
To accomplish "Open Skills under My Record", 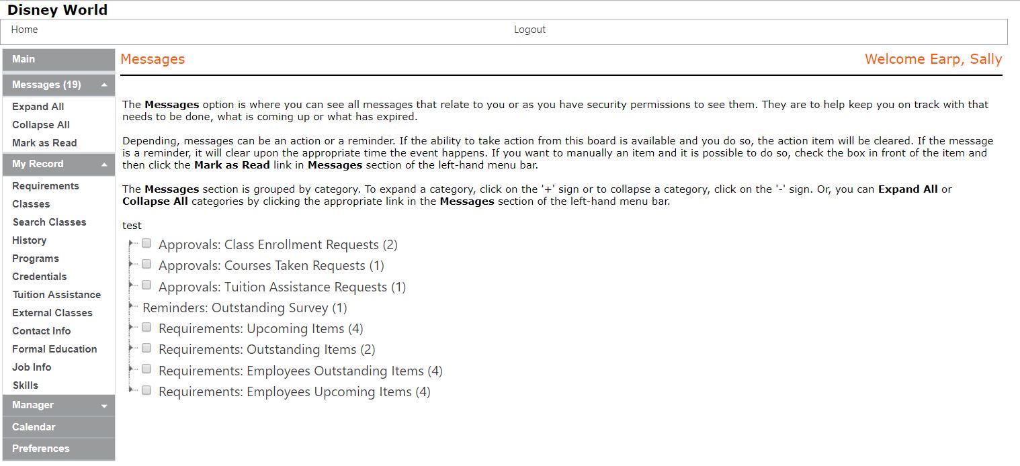I will (26, 385).
